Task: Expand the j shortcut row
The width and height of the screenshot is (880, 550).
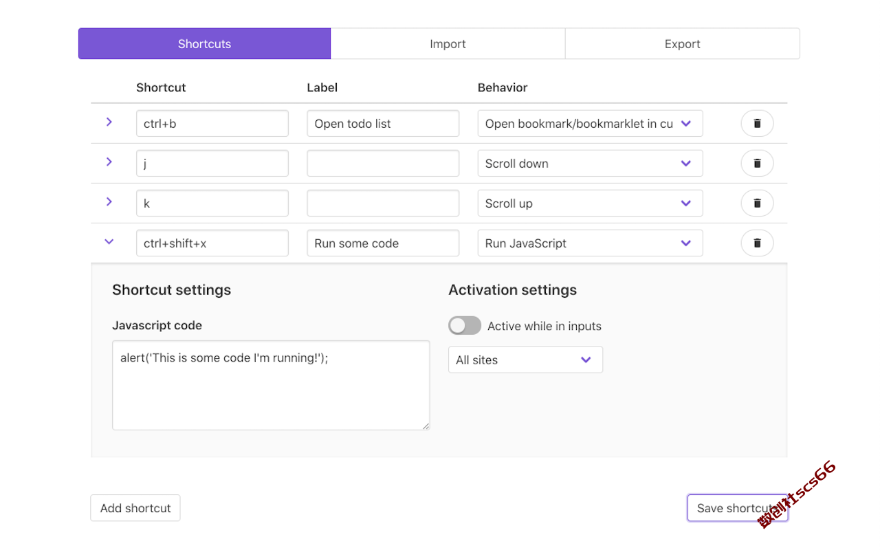Action: (x=109, y=162)
